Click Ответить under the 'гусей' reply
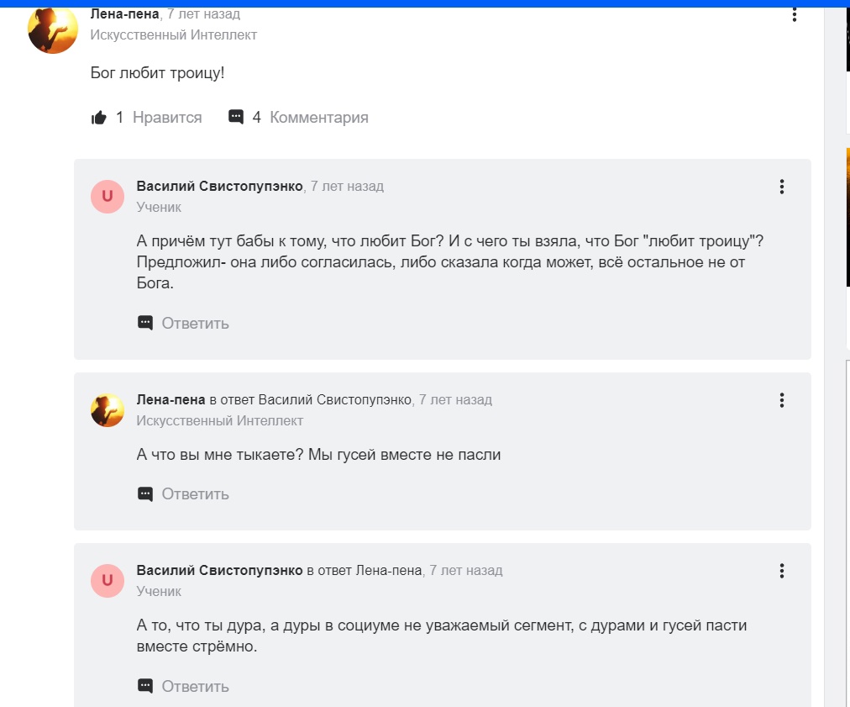The image size is (850, 707). click(x=195, y=493)
